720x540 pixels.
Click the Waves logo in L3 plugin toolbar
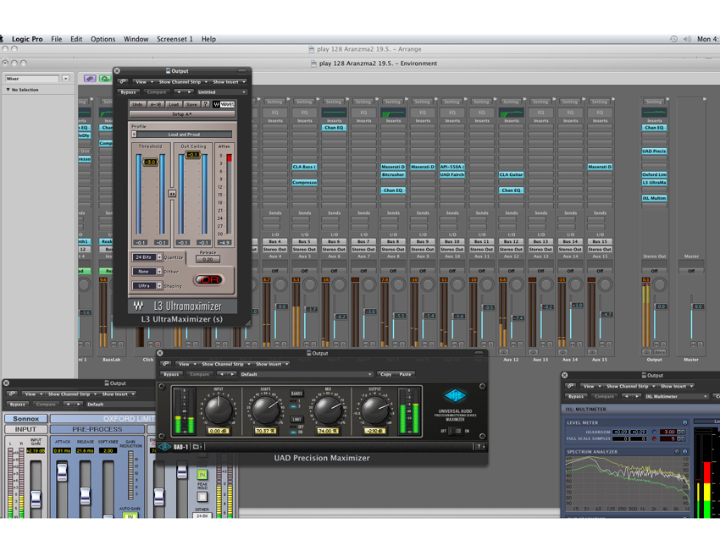click(224, 104)
